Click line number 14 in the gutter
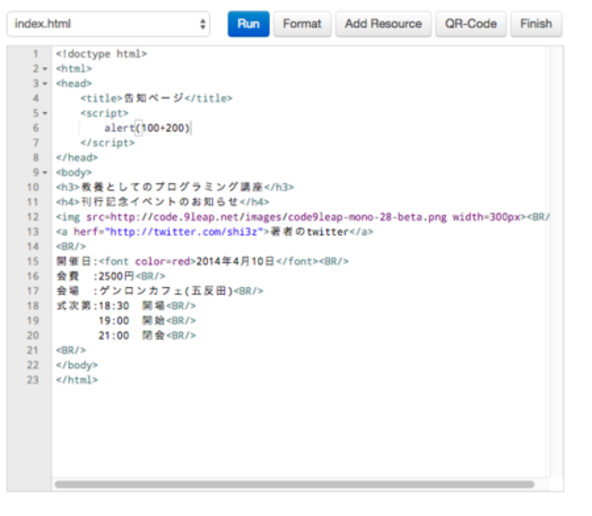The image size is (592, 516). pos(33,247)
